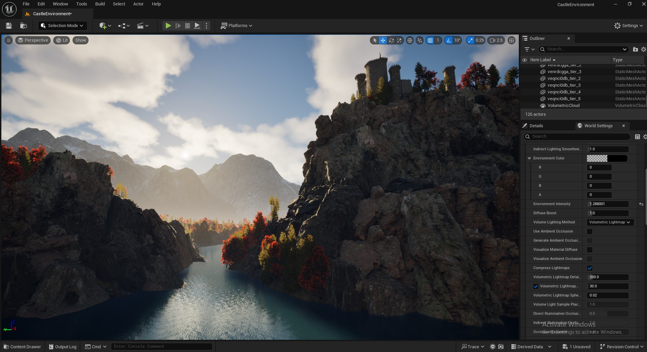Click the console command input field
Screen dimensions: 647x352
coord(162,346)
